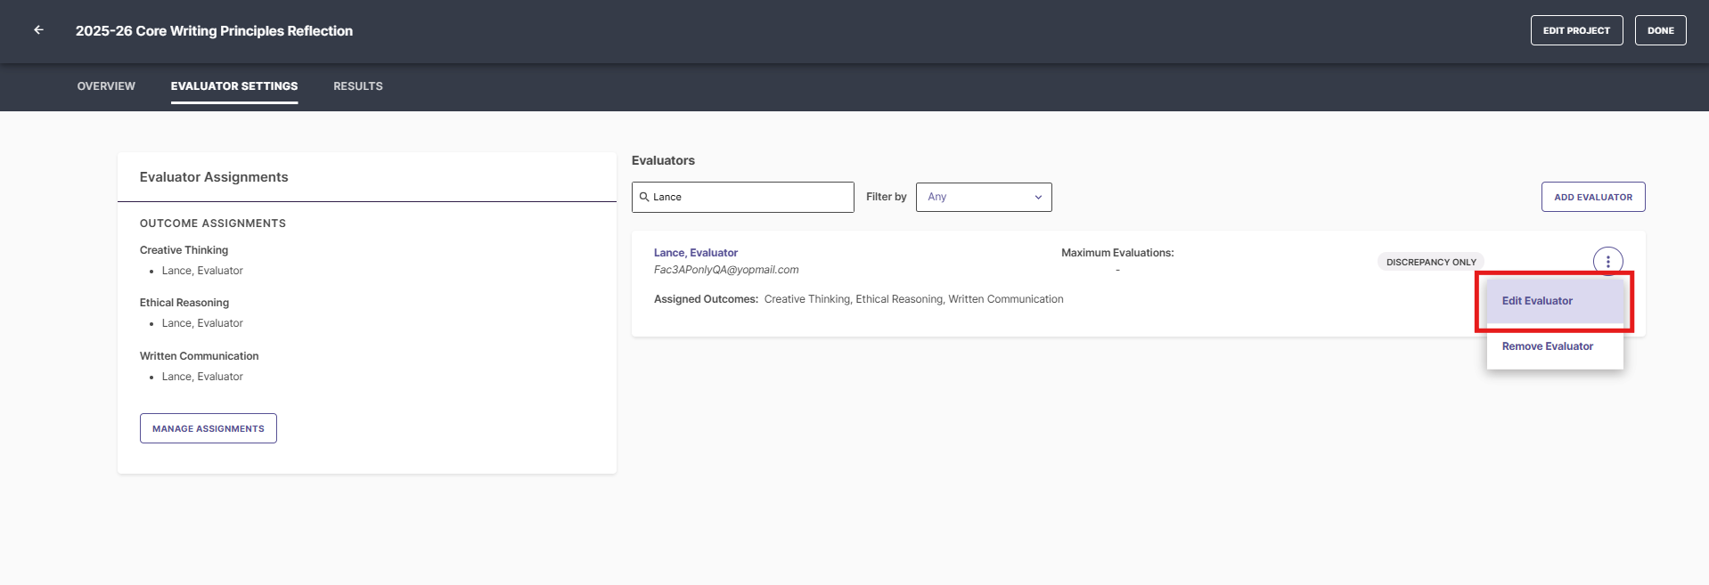Click the Creative Thinking outcome heading
This screenshot has height=585, width=1709.
click(x=184, y=250)
